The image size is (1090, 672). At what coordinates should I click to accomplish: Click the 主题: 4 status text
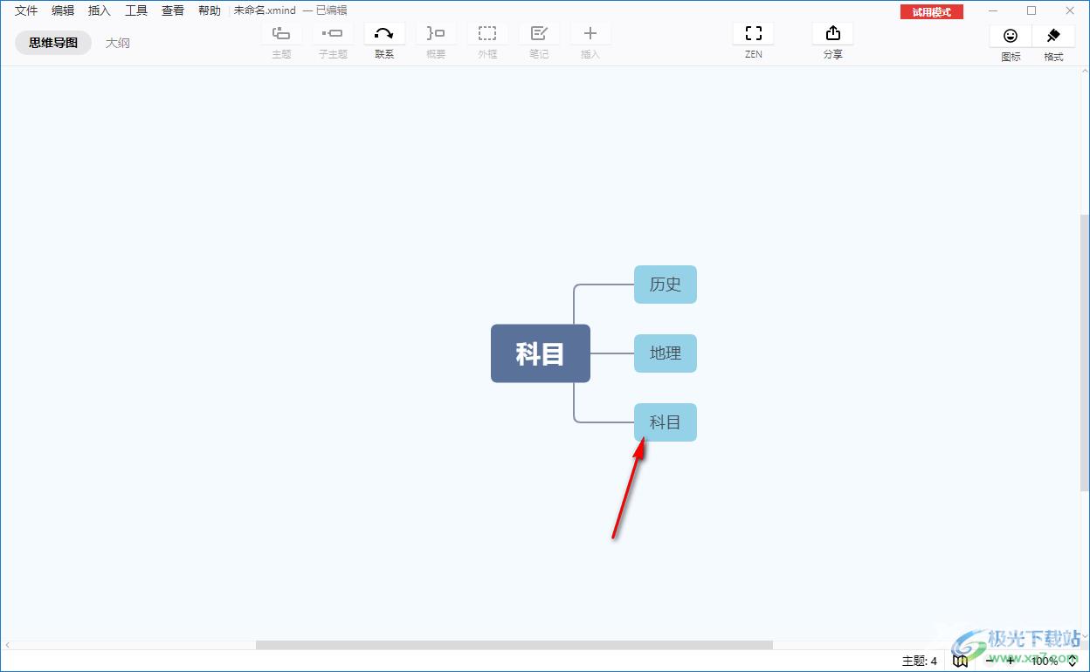(920, 662)
